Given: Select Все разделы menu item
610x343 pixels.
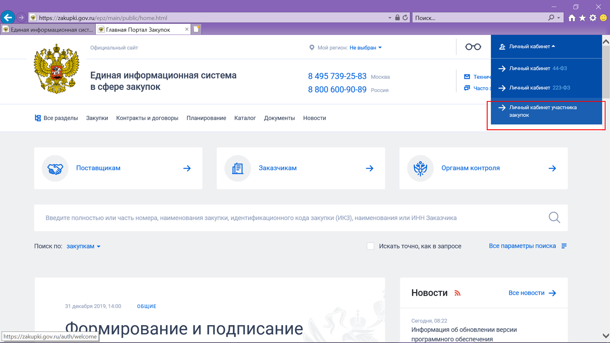Looking at the screenshot, I should 61,118.
